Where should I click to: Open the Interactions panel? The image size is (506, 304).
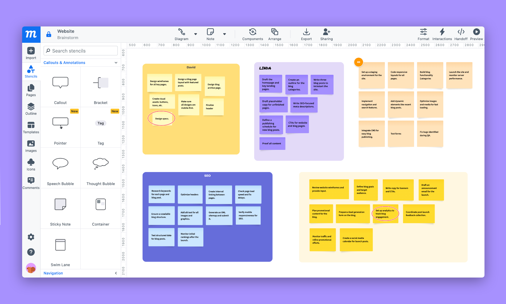pos(442,34)
